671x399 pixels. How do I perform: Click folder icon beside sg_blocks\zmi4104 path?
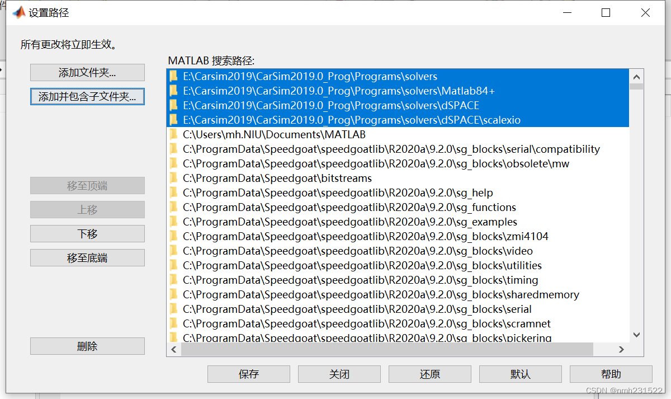(174, 236)
